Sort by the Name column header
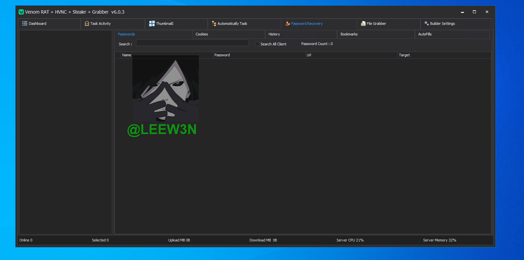This screenshot has width=524, height=260. (127, 55)
